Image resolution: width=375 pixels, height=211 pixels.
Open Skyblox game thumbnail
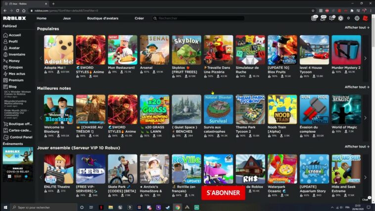(x=187, y=50)
